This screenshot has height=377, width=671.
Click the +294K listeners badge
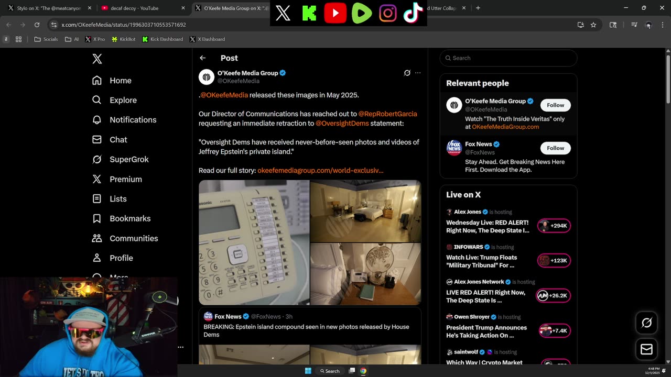[554, 226]
